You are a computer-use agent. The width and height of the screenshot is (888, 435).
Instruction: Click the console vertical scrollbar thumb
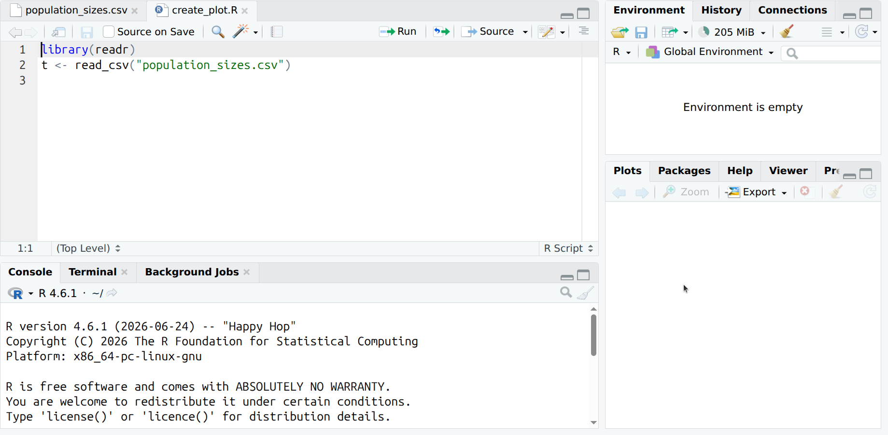[593, 335]
